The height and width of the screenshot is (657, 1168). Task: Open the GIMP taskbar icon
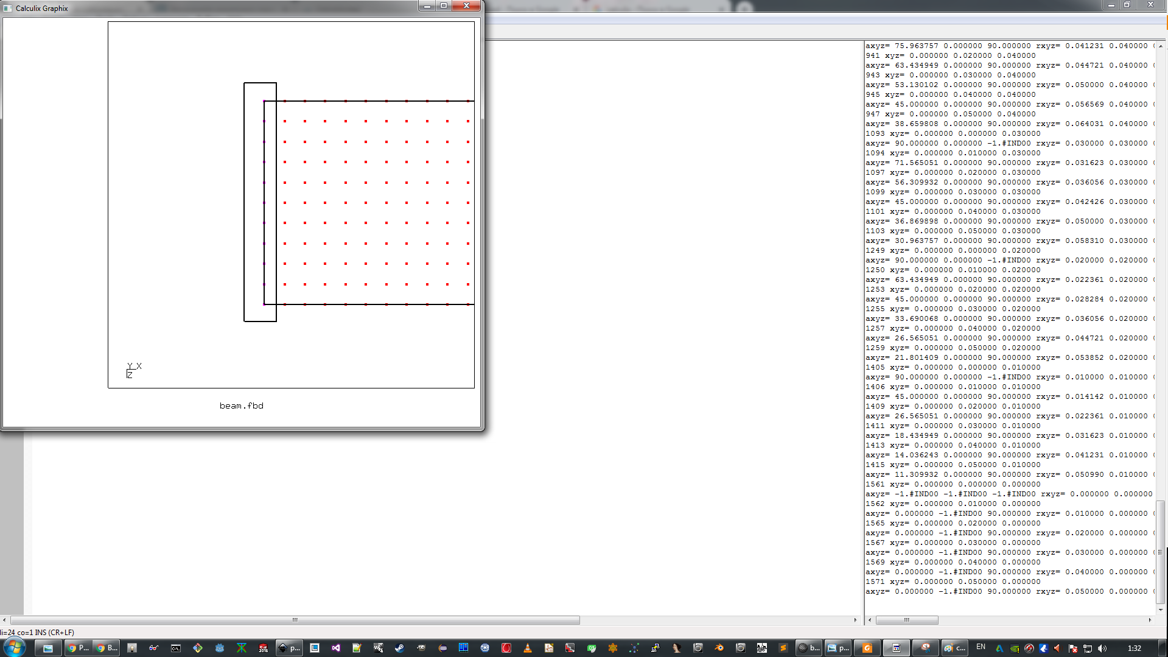tap(421, 648)
